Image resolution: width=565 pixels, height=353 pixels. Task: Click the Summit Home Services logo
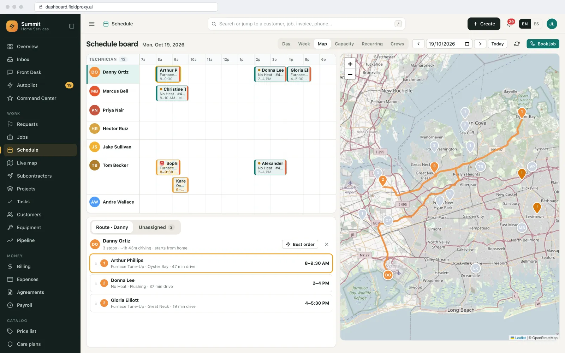[12, 26]
